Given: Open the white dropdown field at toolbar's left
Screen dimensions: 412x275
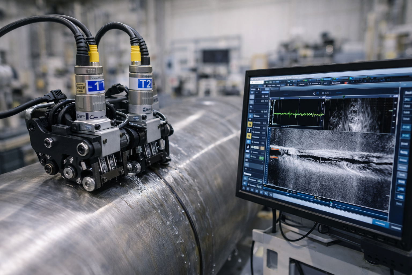Looking at the screenshot, I should (256, 82).
